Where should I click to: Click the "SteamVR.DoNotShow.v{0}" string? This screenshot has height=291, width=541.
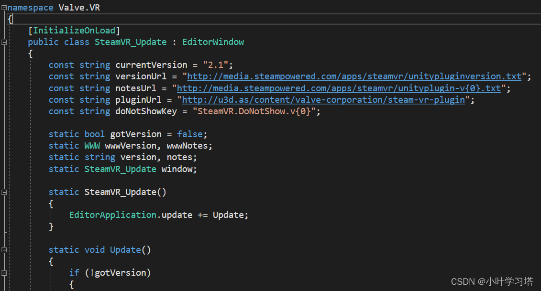tap(254, 111)
